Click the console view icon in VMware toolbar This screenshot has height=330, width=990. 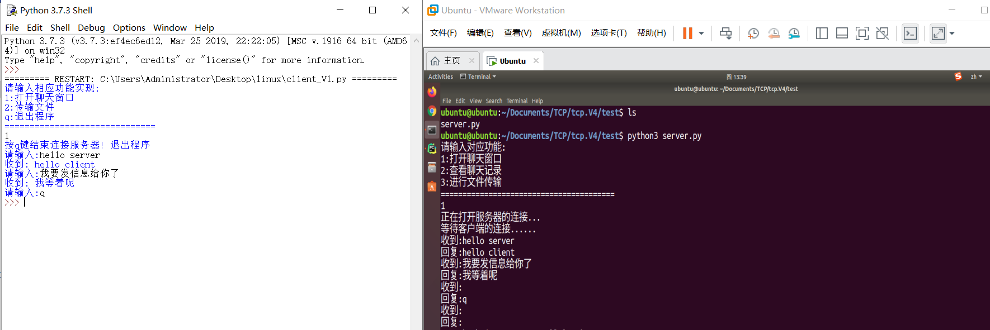910,34
